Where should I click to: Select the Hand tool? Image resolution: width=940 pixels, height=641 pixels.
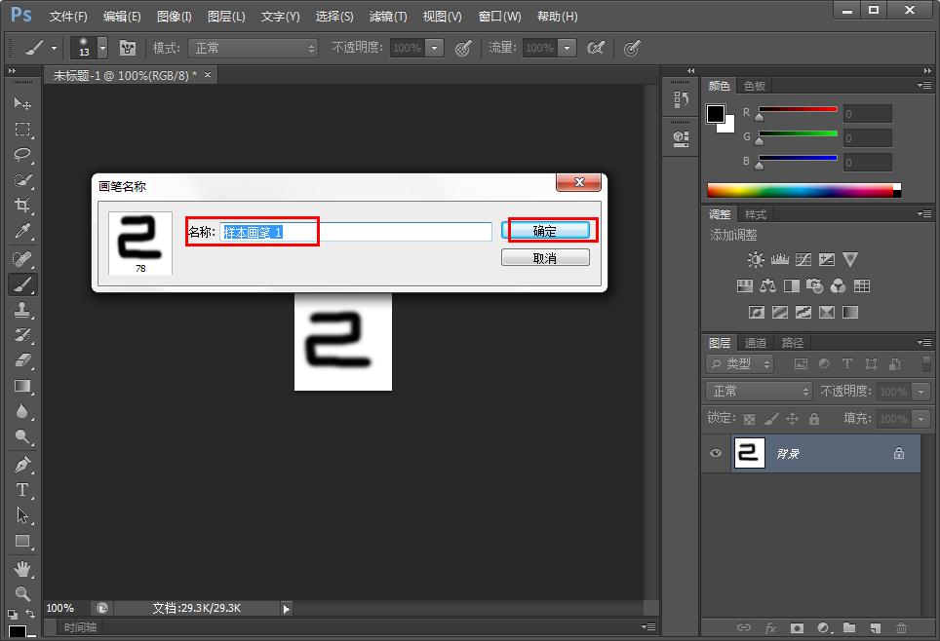pos(21,568)
